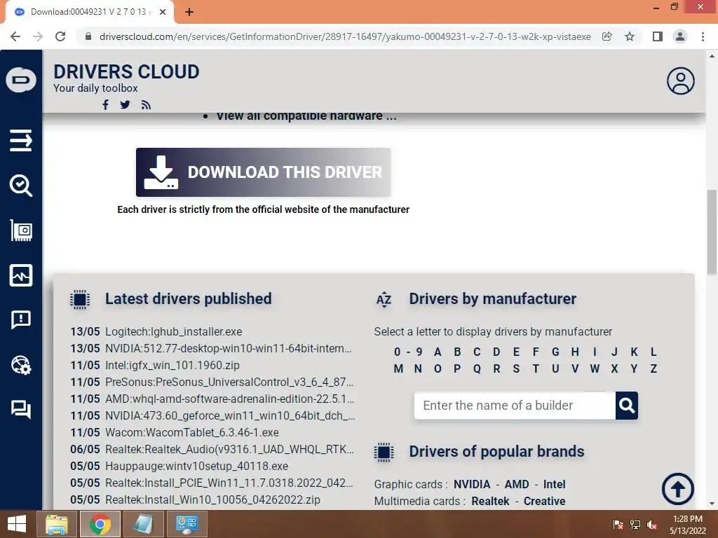Open the sidebar menu expand icon
This screenshot has height=538, width=718.
pos(21,140)
